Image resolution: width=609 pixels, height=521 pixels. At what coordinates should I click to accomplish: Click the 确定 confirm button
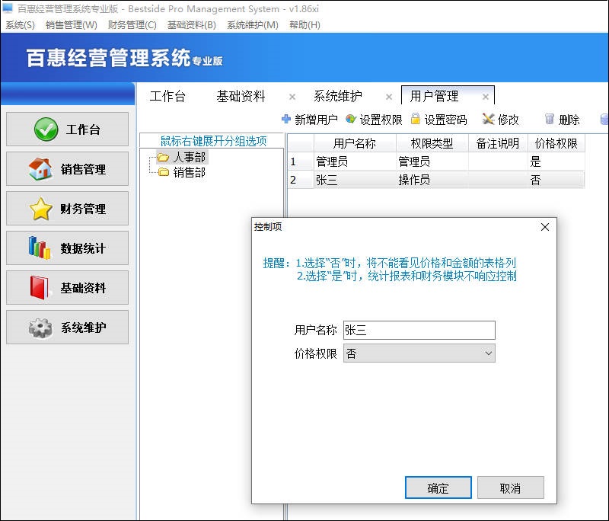click(x=438, y=487)
